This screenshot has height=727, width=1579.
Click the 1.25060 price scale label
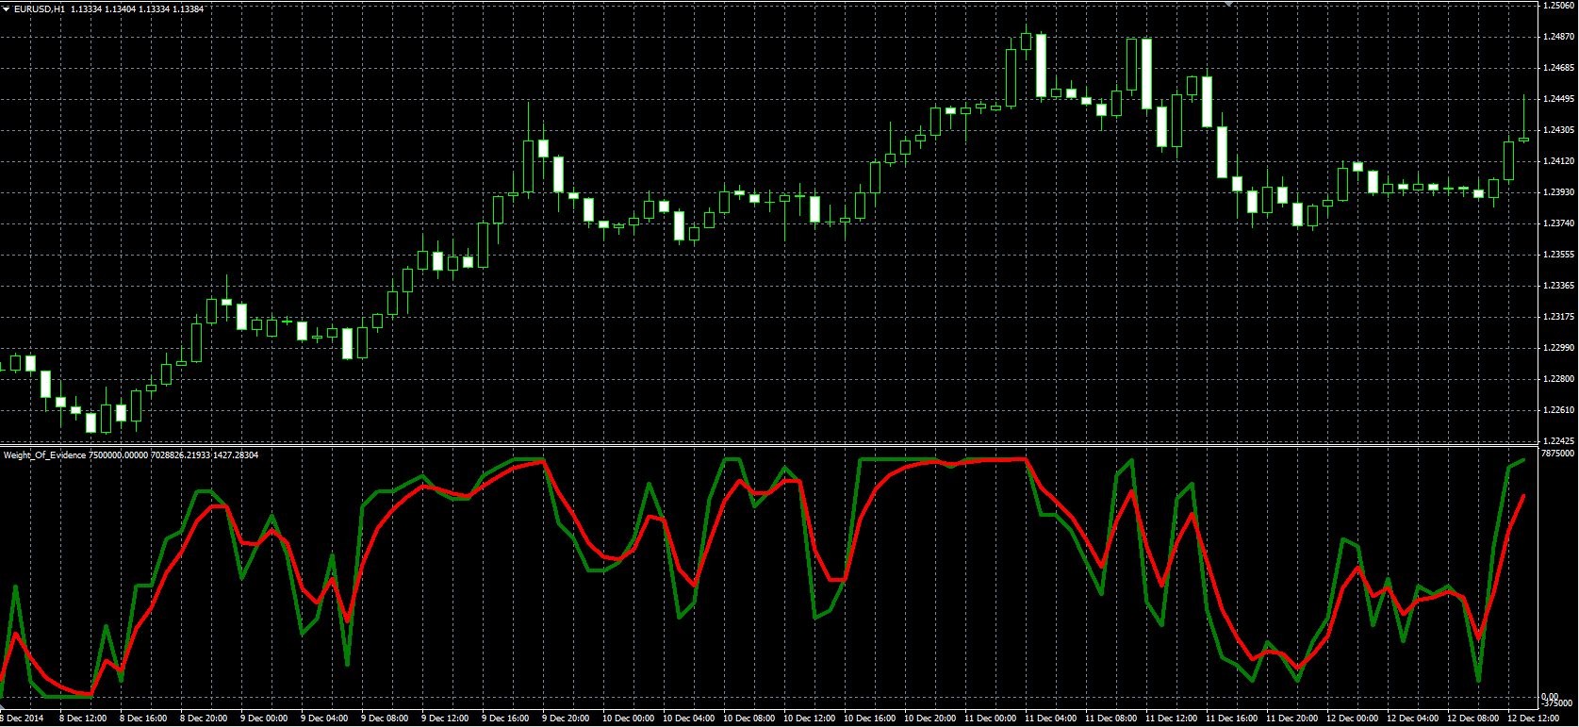tap(1560, 6)
